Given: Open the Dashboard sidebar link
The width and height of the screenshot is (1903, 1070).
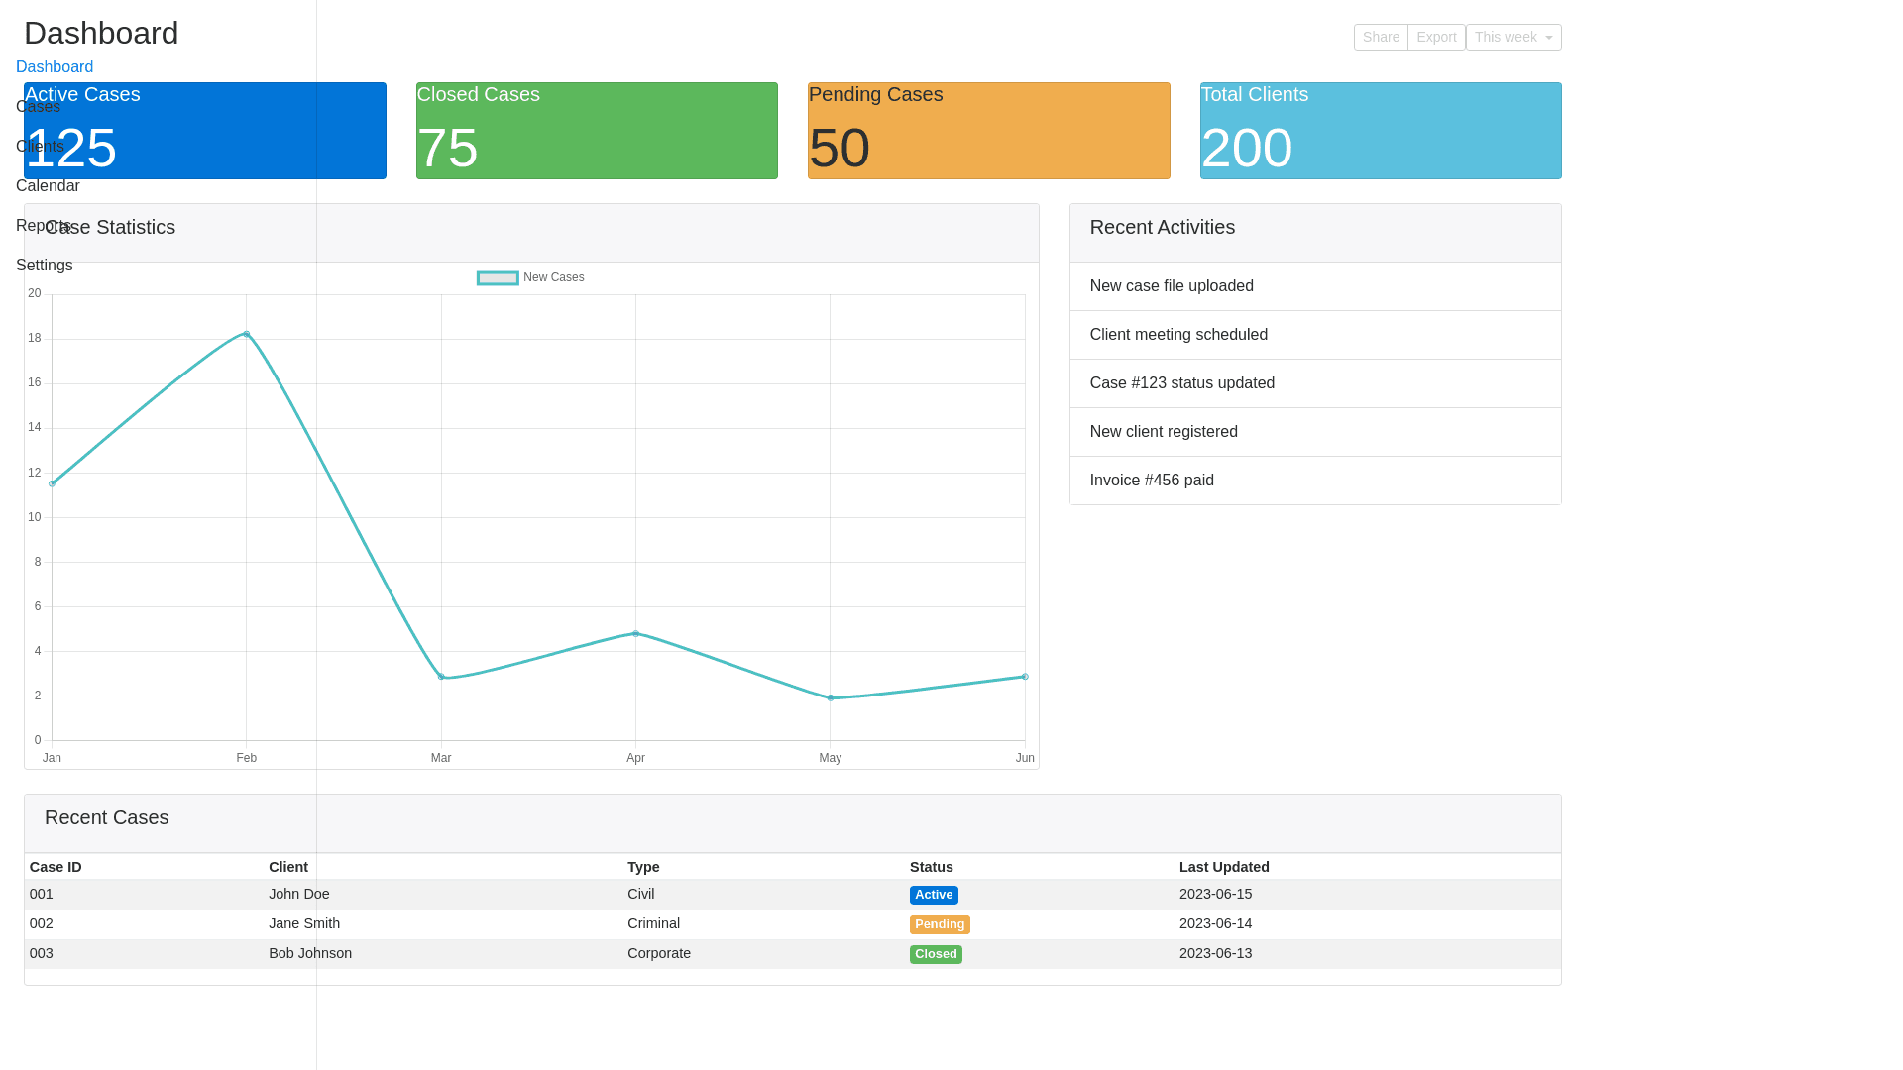Looking at the screenshot, I should [55, 67].
